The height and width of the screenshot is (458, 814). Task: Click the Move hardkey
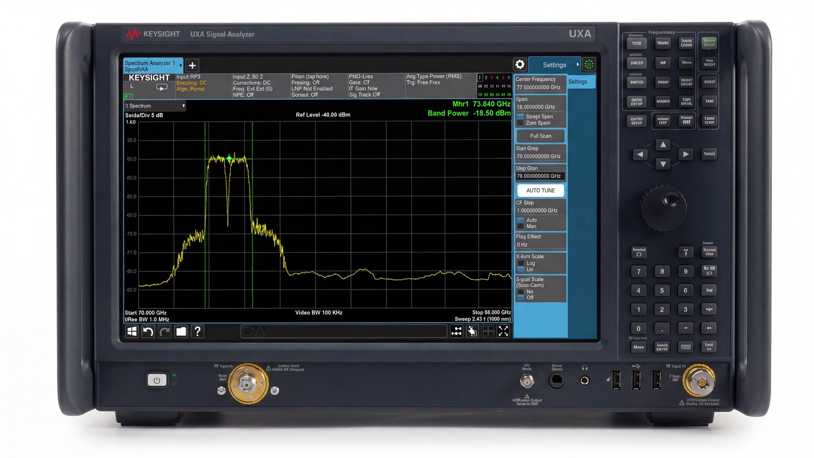click(x=638, y=347)
